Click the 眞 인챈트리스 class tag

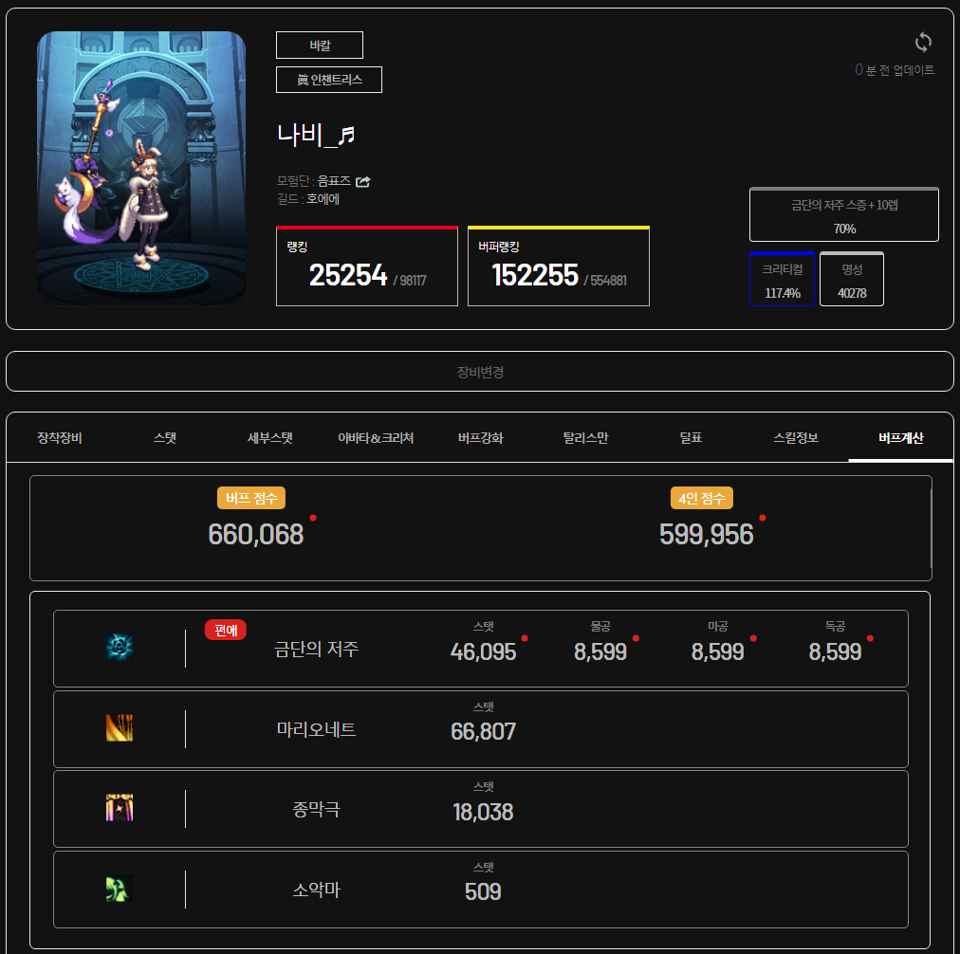tap(329, 80)
